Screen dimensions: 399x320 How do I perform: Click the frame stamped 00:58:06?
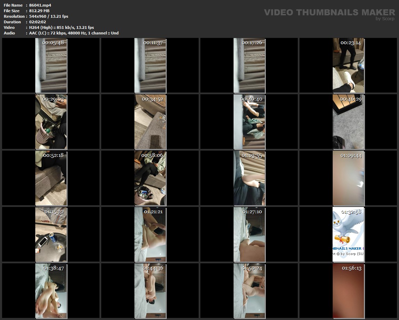point(150,178)
